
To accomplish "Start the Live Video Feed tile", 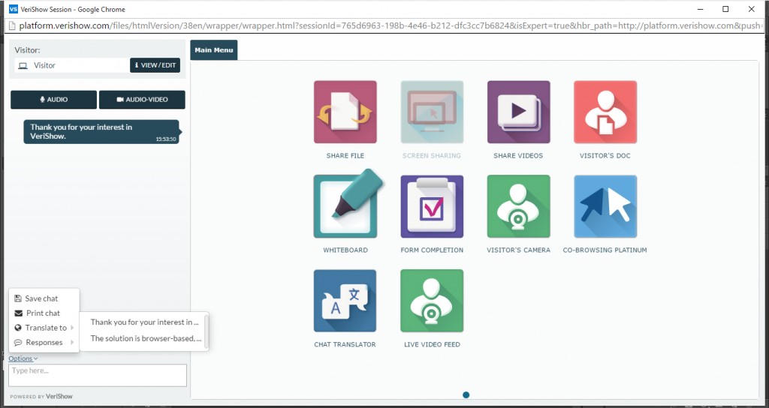I will pos(432,301).
